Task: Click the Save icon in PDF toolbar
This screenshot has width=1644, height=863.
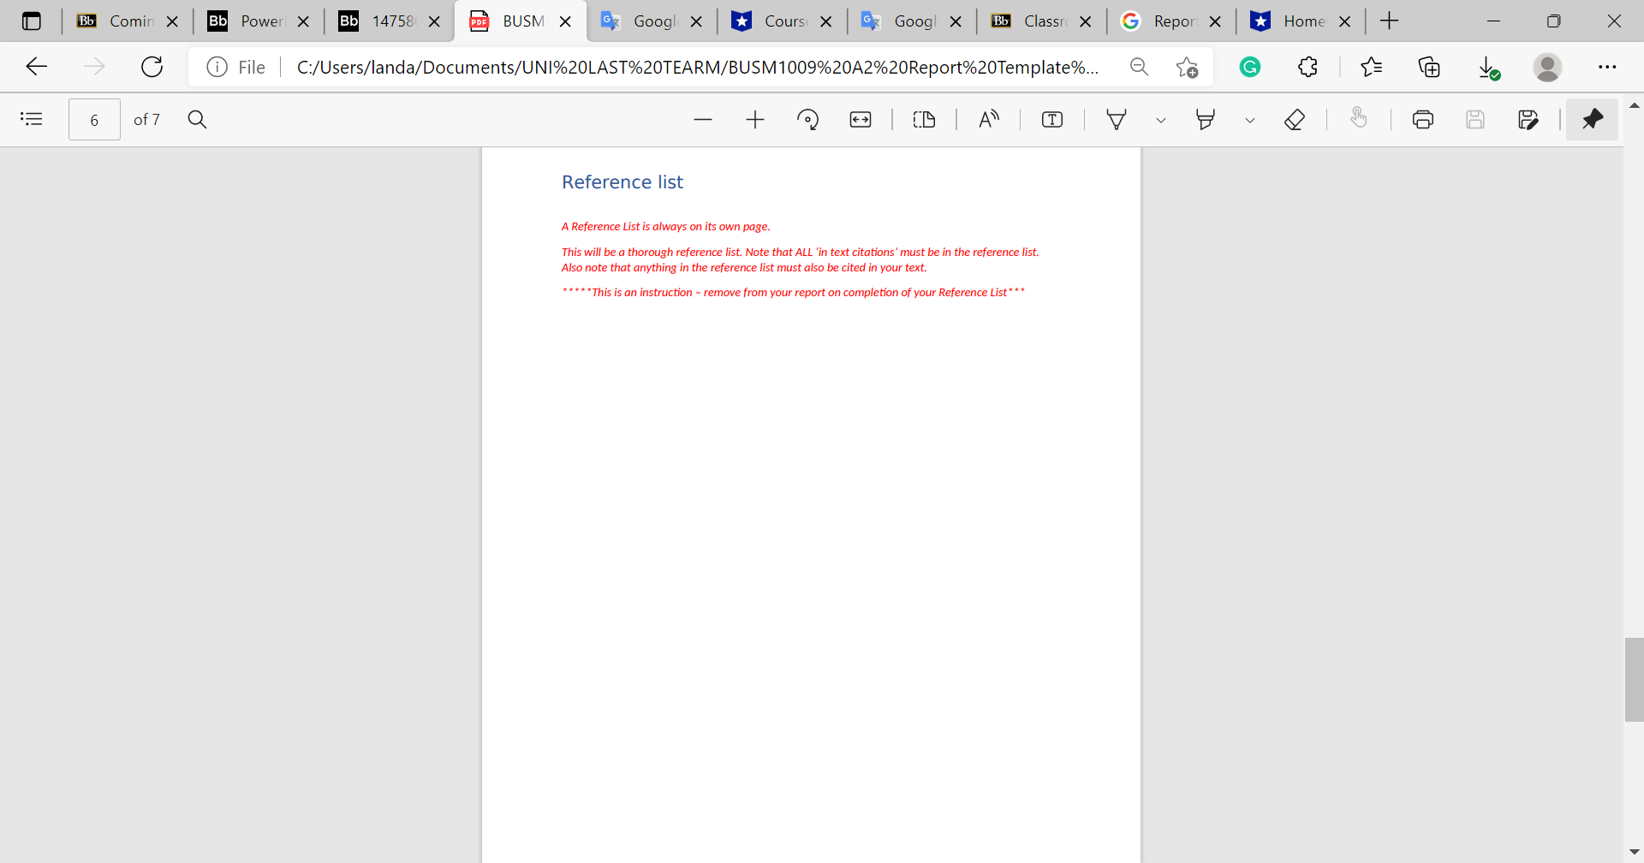Action: (x=1475, y=119)
